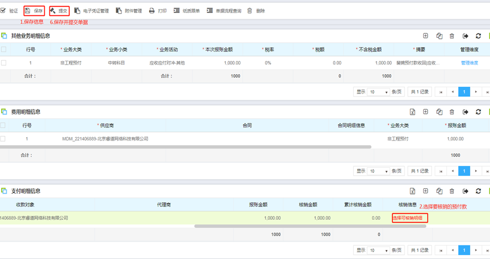Select page 1 in 支付明细信息 pager

point(464,250)
